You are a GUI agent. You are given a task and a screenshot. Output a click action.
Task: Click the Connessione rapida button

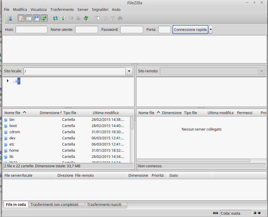pos(190,29)
